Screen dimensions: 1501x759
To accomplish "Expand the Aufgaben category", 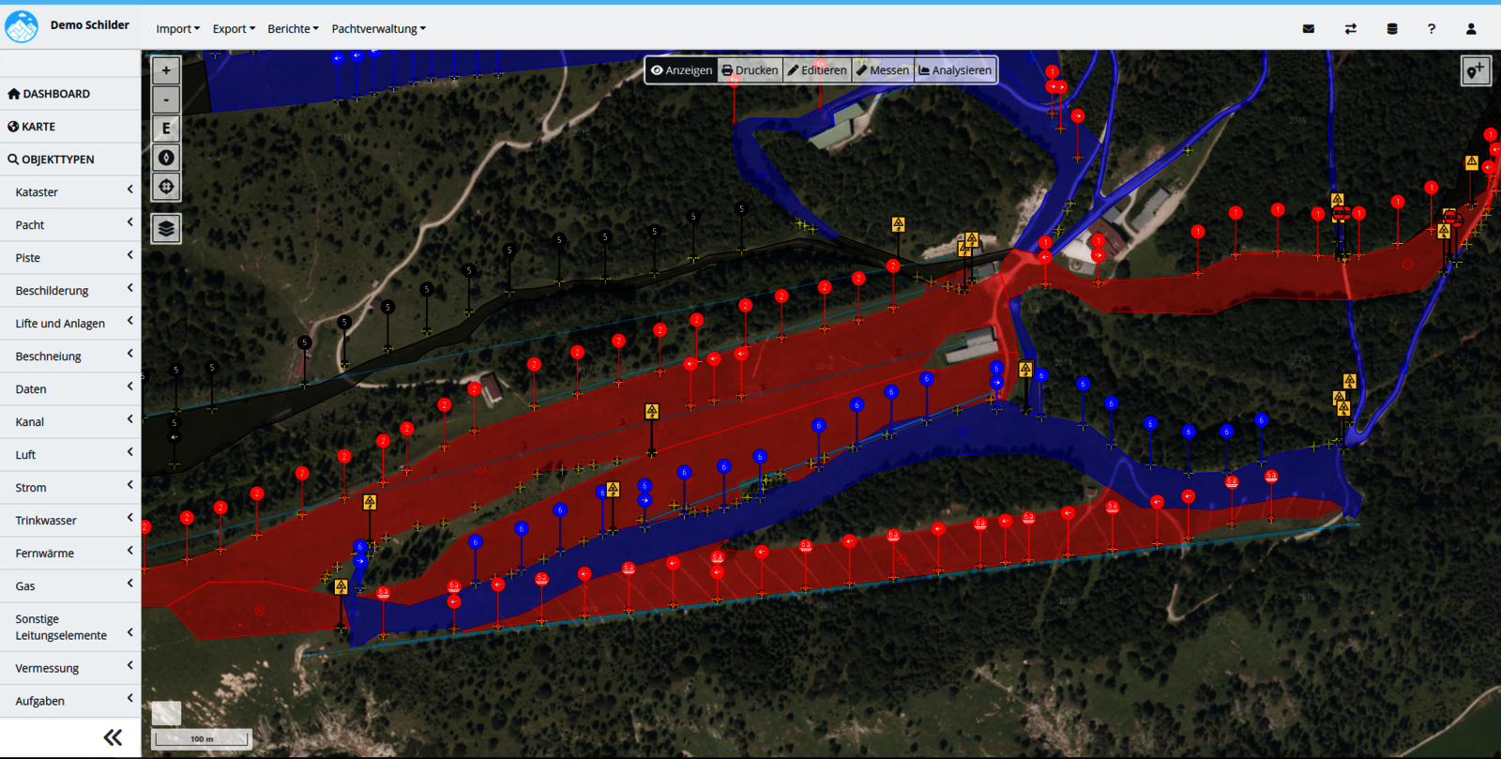I will click(70, 701).
